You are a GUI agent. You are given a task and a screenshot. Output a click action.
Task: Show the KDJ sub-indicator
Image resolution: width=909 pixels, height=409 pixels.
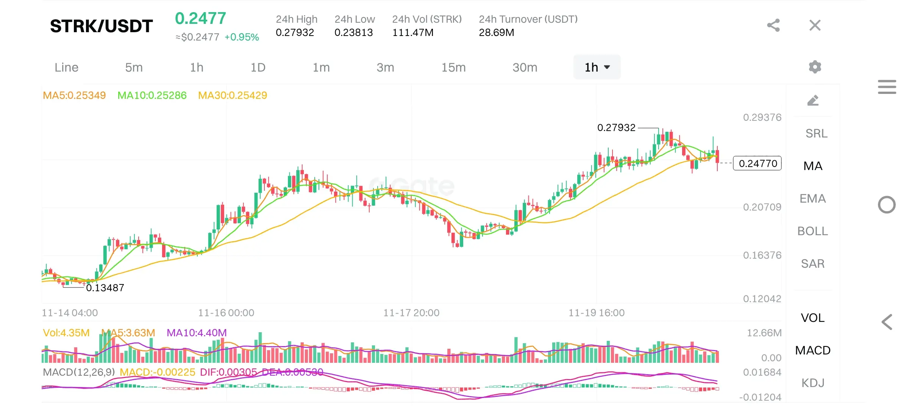813,383
